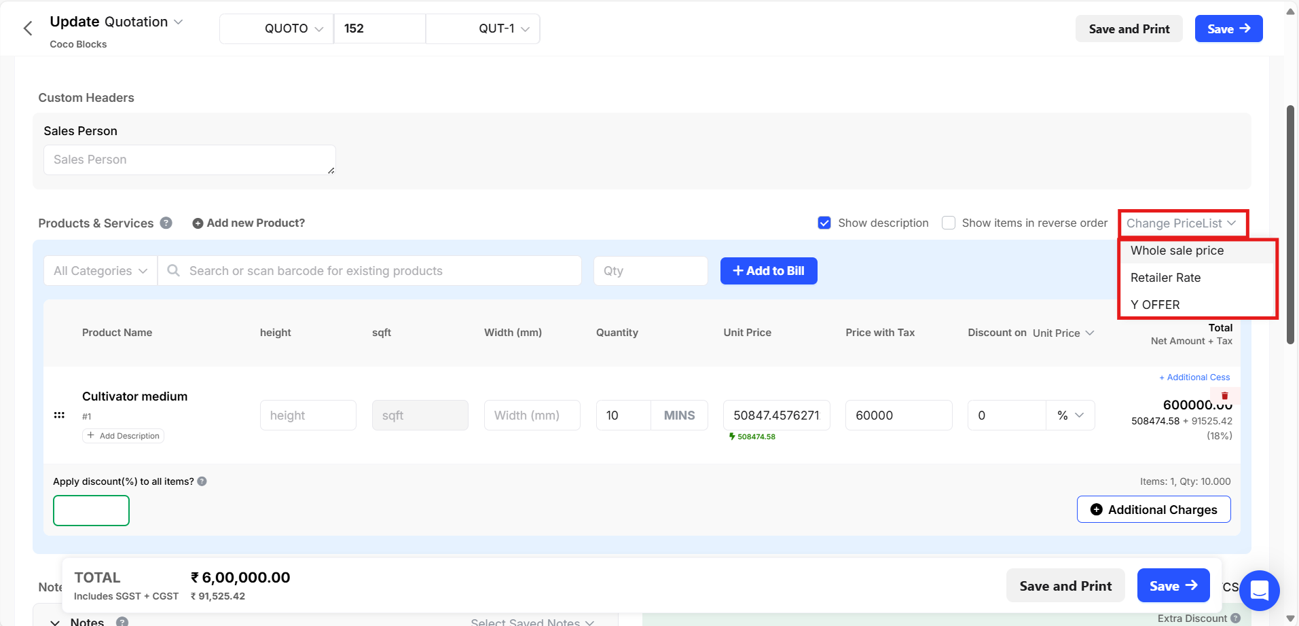Click the Apply discount to all items field
1299x626 pixels.
point(91,511)
